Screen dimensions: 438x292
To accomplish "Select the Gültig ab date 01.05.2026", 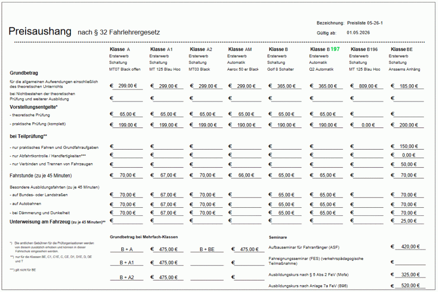I will 358,32.
